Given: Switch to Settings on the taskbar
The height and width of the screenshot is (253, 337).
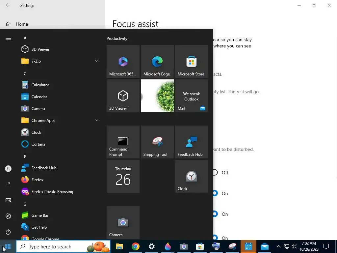Looking at the screenshot, I should click(x=151, y=246).
